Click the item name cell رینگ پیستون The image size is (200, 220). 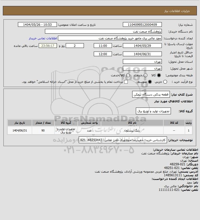pos(132,130)
